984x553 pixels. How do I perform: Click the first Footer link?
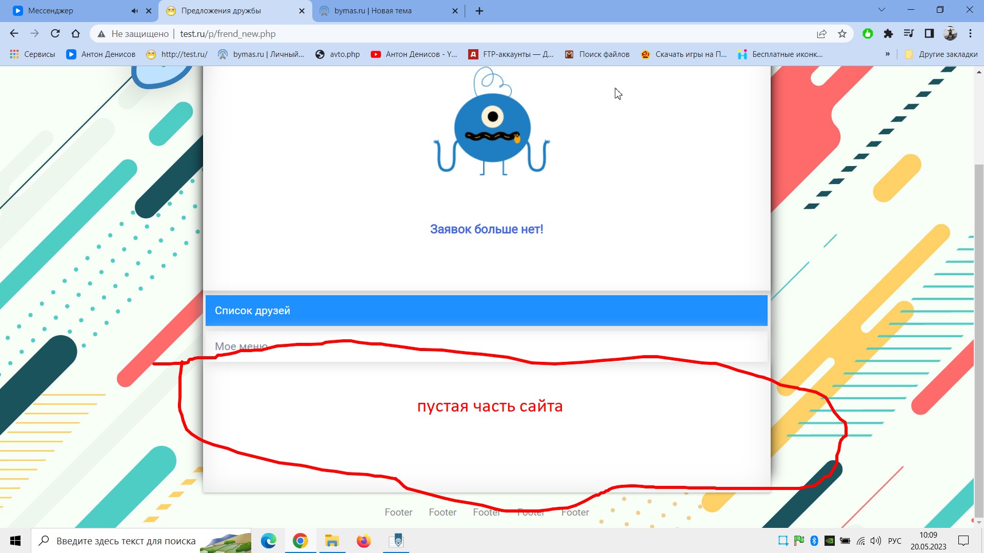398,512
